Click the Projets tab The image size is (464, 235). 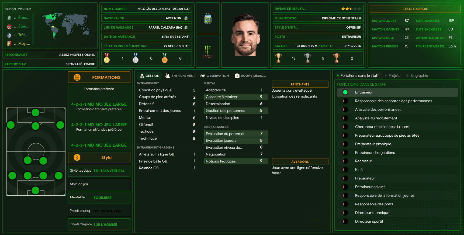pyautogui.click(x=392, y=76)
